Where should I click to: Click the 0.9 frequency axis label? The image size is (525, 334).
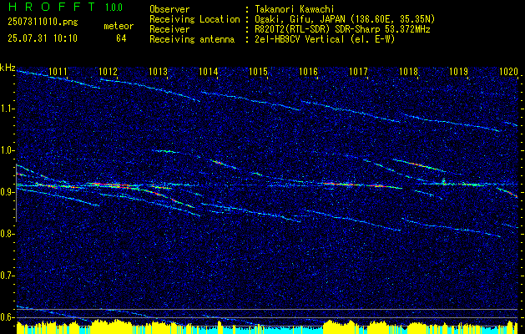[x=8, y=192]
